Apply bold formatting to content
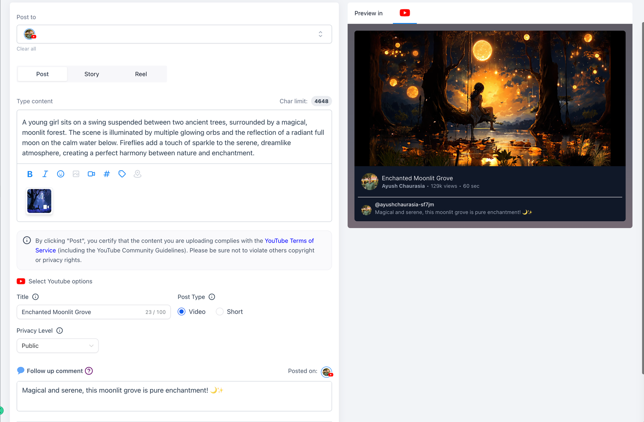Image resolution: width=644 pixels, height=422 pixels. point(30,174)
